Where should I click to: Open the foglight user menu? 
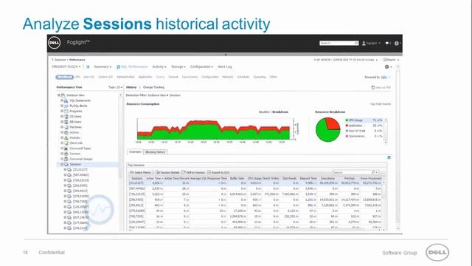[x=371, y=43]
